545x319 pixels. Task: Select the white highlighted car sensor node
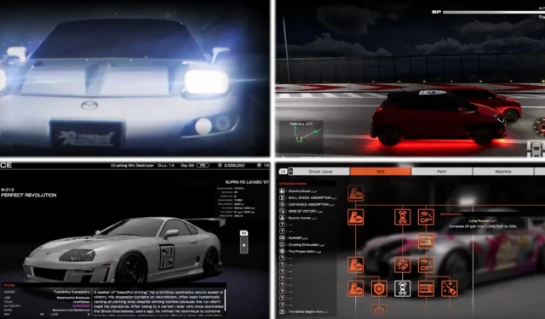click(403, 288)
